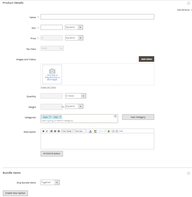Collapse the Product Details section
Screen dimensions: 192x197
(189, 3)
